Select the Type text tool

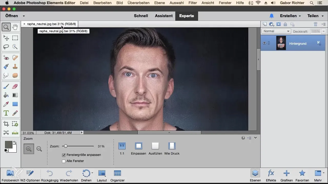(6, 113)
